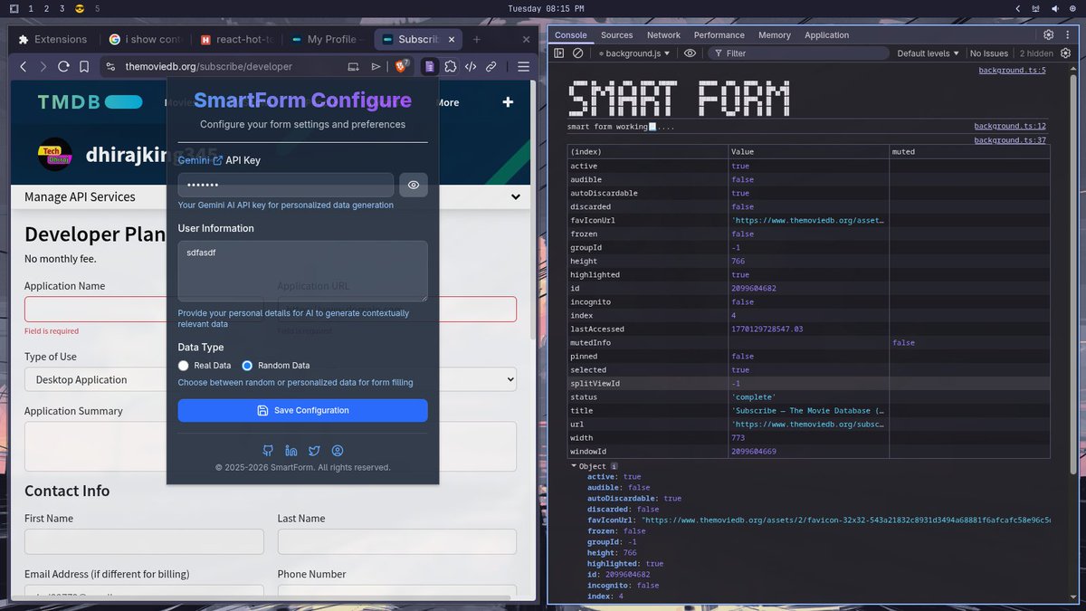Screen dimensions: 1086x611
Task: Click the live expression eye icon
Action: pos(690,53)
